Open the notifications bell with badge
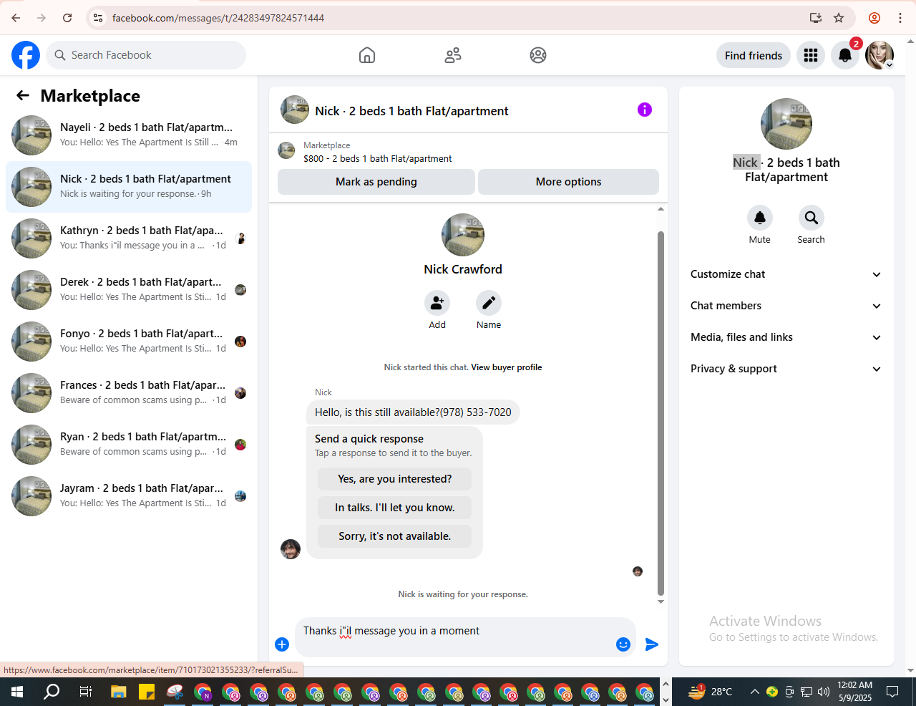Viewport: 916px width, 706px height. [845, 55]
